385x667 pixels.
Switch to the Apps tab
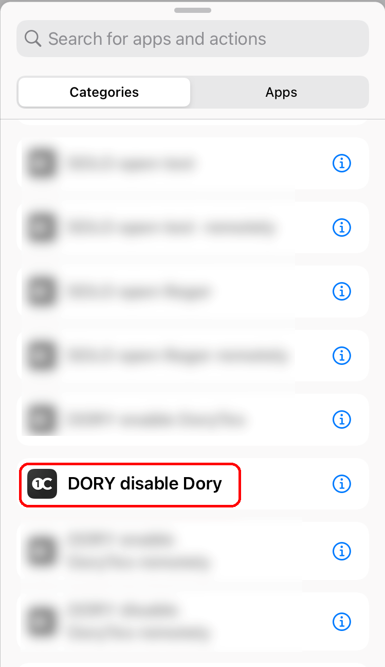(x=281, y=93)
